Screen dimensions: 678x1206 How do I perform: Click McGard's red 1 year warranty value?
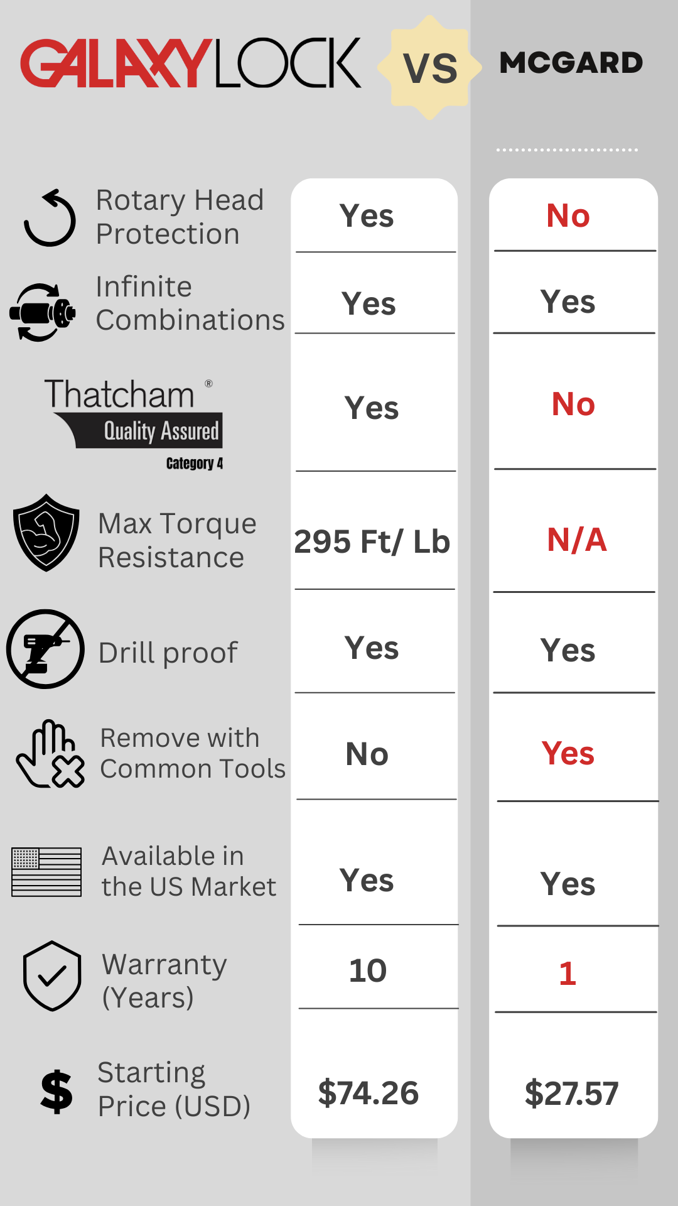(568, 974)
